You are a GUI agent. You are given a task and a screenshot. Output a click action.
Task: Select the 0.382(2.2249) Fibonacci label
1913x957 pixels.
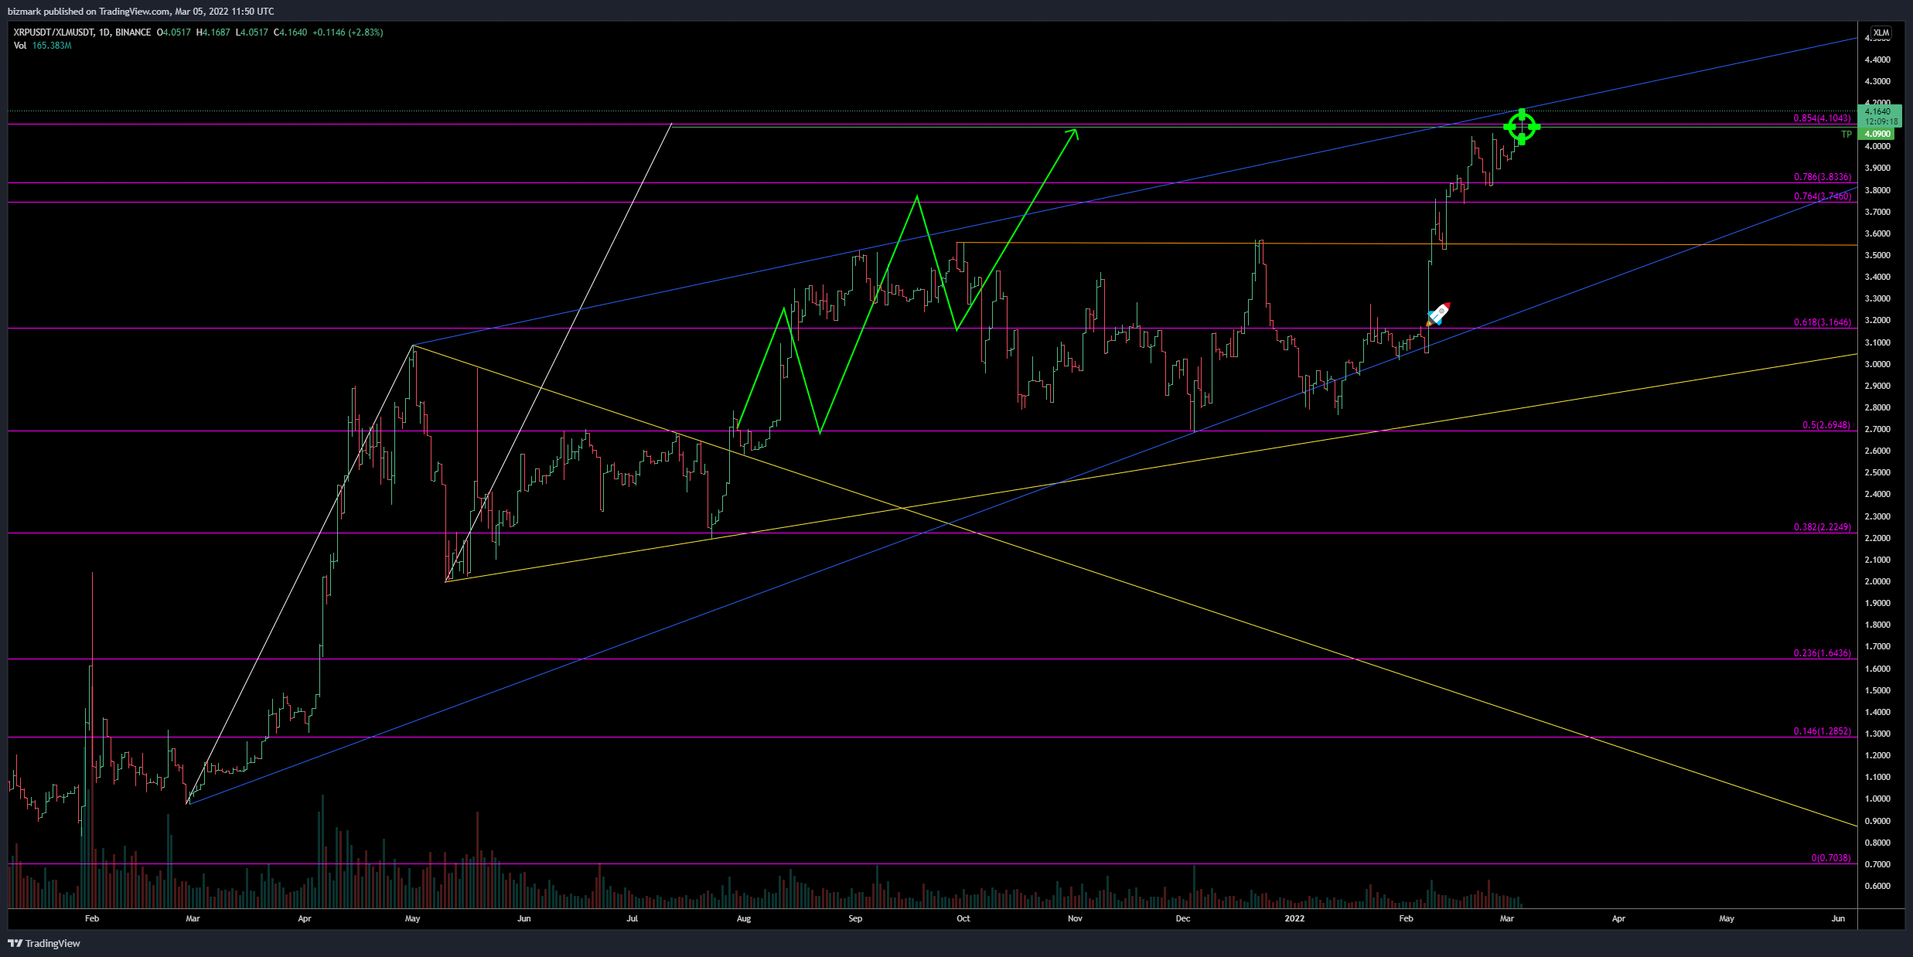click(x=1823, y=527)
